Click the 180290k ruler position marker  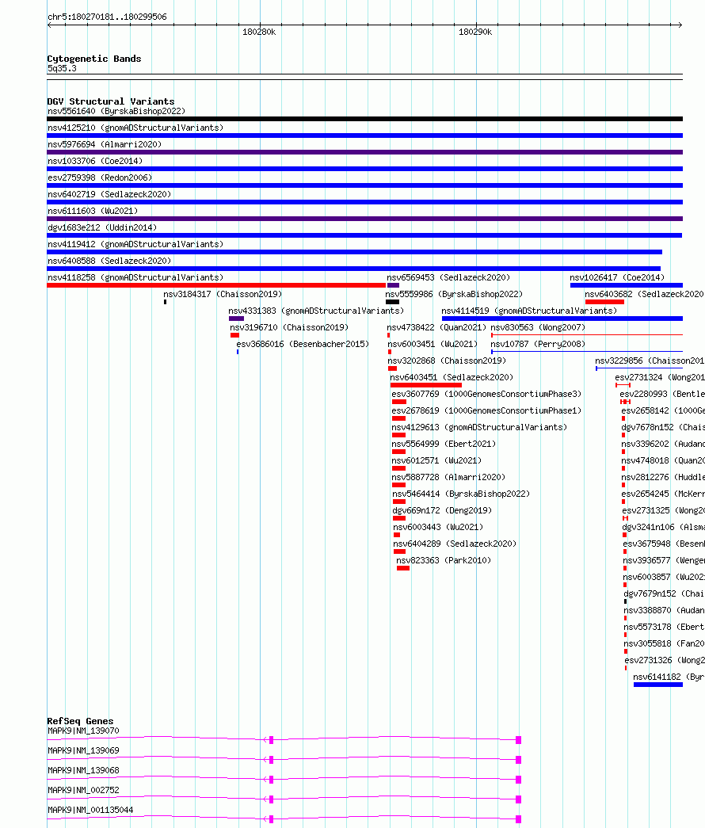point(475,32)
